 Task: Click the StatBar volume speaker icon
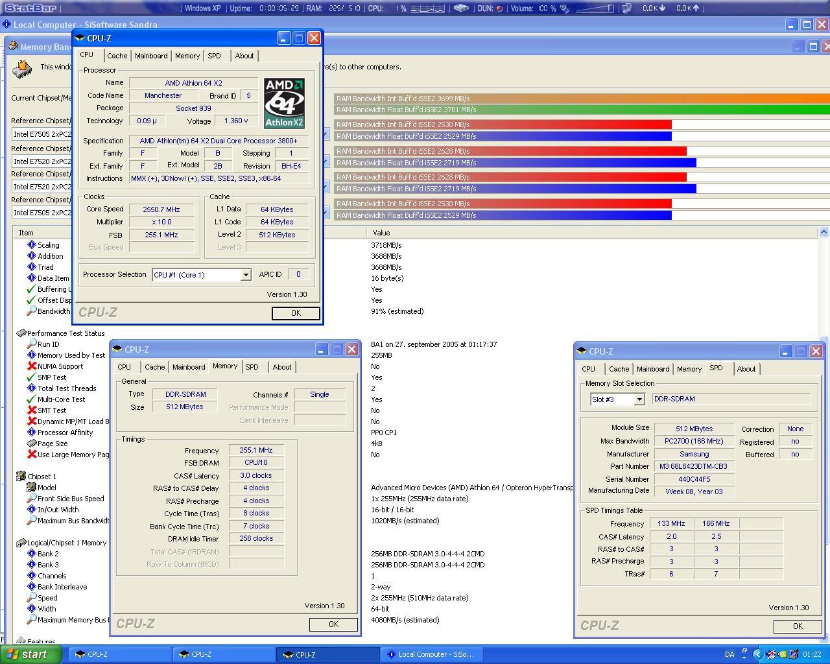tap(564, 8)
